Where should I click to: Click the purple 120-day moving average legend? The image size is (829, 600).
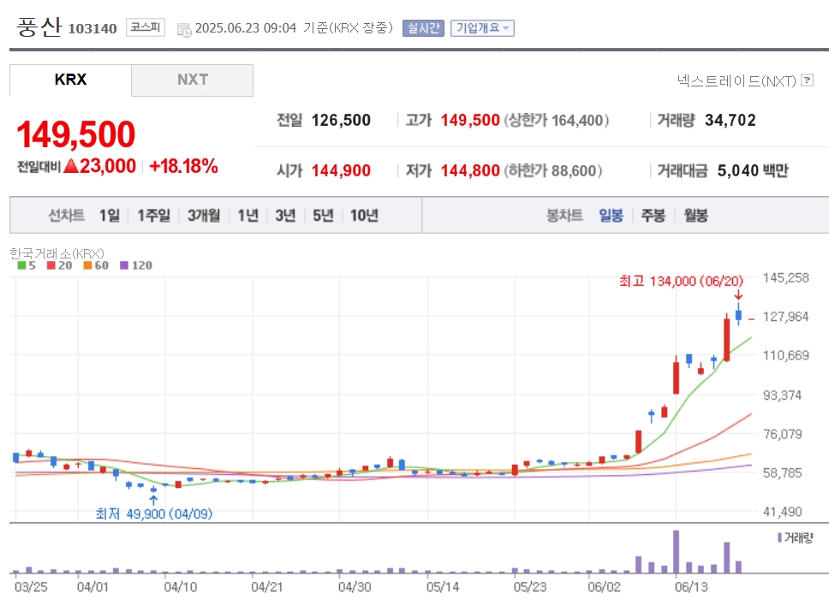(136, 265)
